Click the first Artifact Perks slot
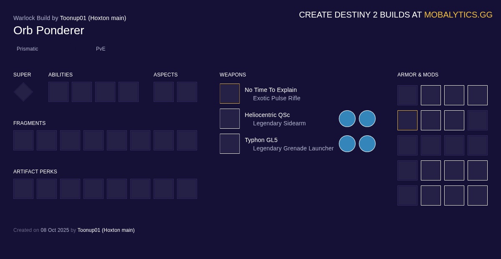Image resolution: width=501 pixels, height=259 pixels. click(23, 189)
